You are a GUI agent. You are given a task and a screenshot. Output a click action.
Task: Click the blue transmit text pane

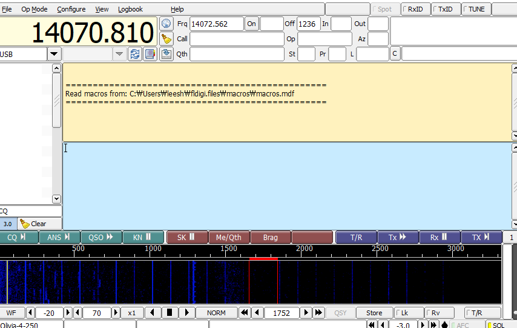point(287,186)
